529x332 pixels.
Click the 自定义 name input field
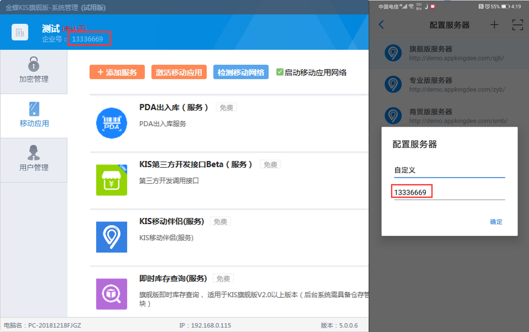[x=449, y=170]
